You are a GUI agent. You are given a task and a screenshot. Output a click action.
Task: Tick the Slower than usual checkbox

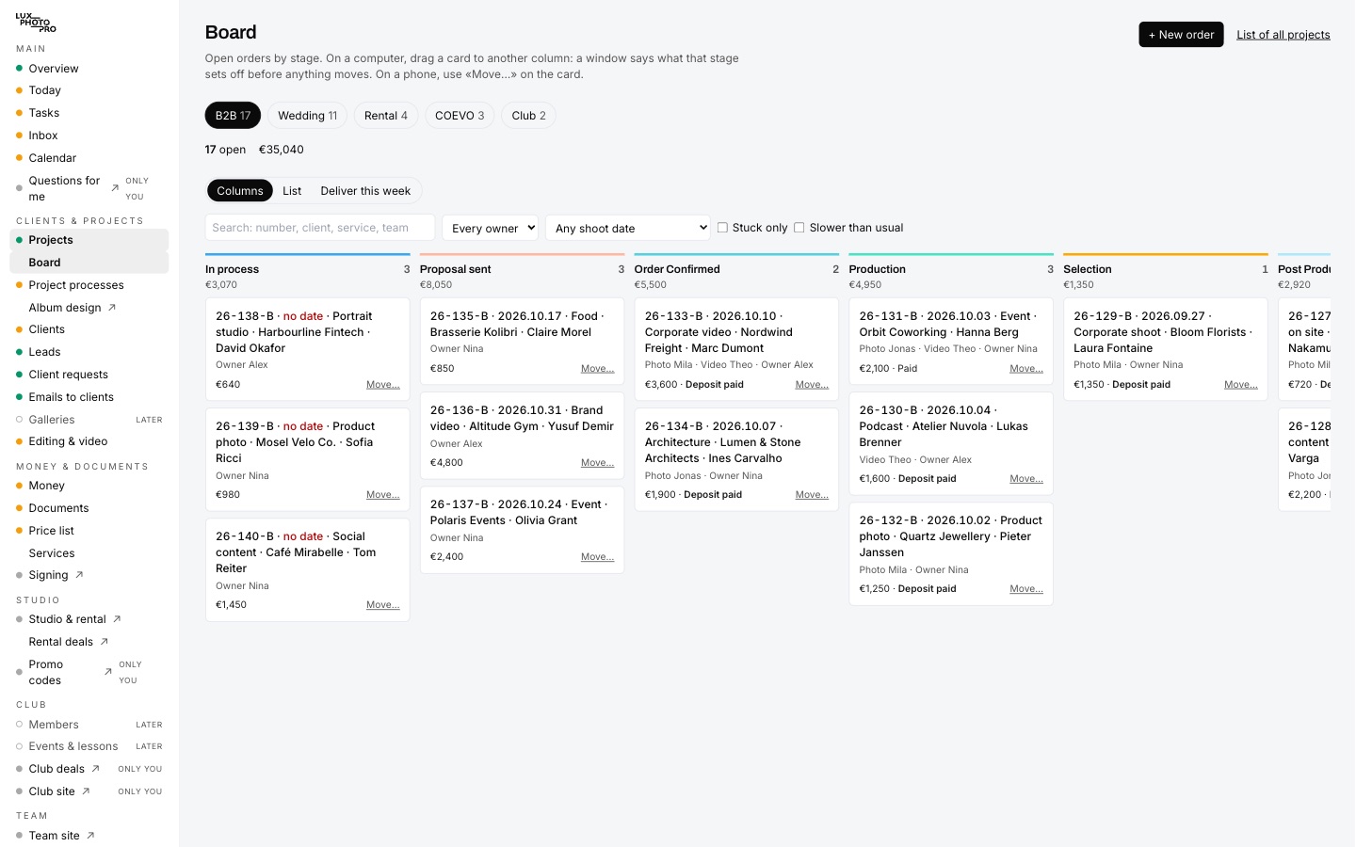(x=799, y=228)
